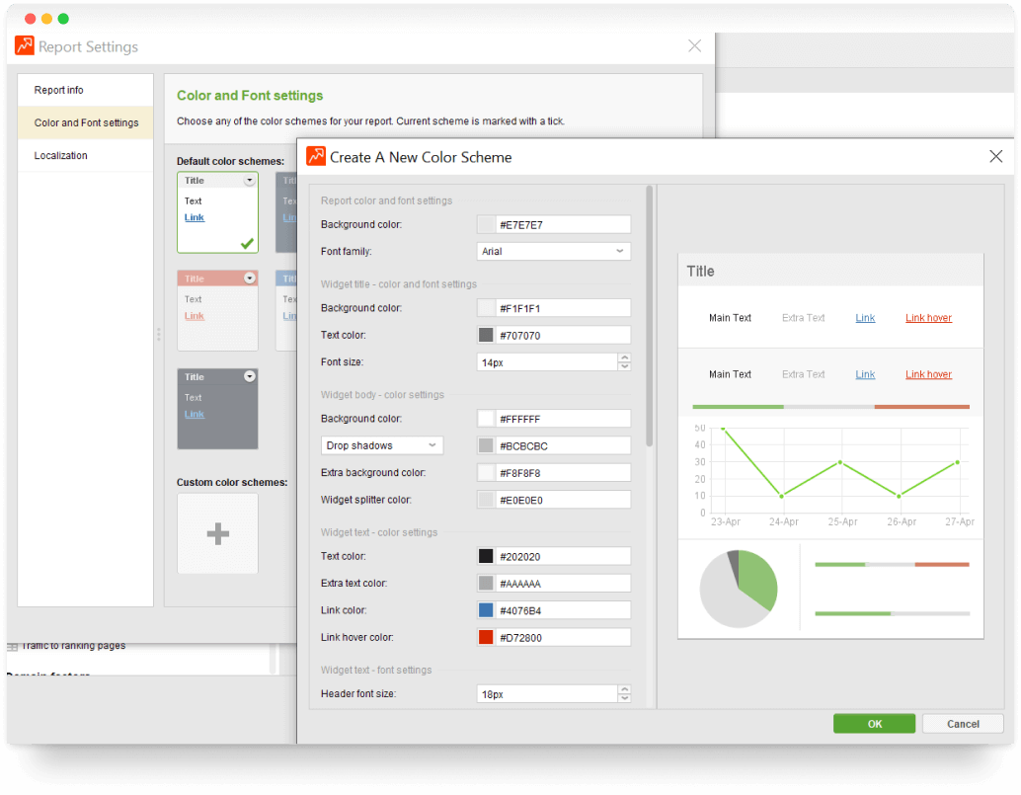The height and width of the screenshot is (795, 1021).
Task: Click Link hover in preview's first row
Action: 928,318
